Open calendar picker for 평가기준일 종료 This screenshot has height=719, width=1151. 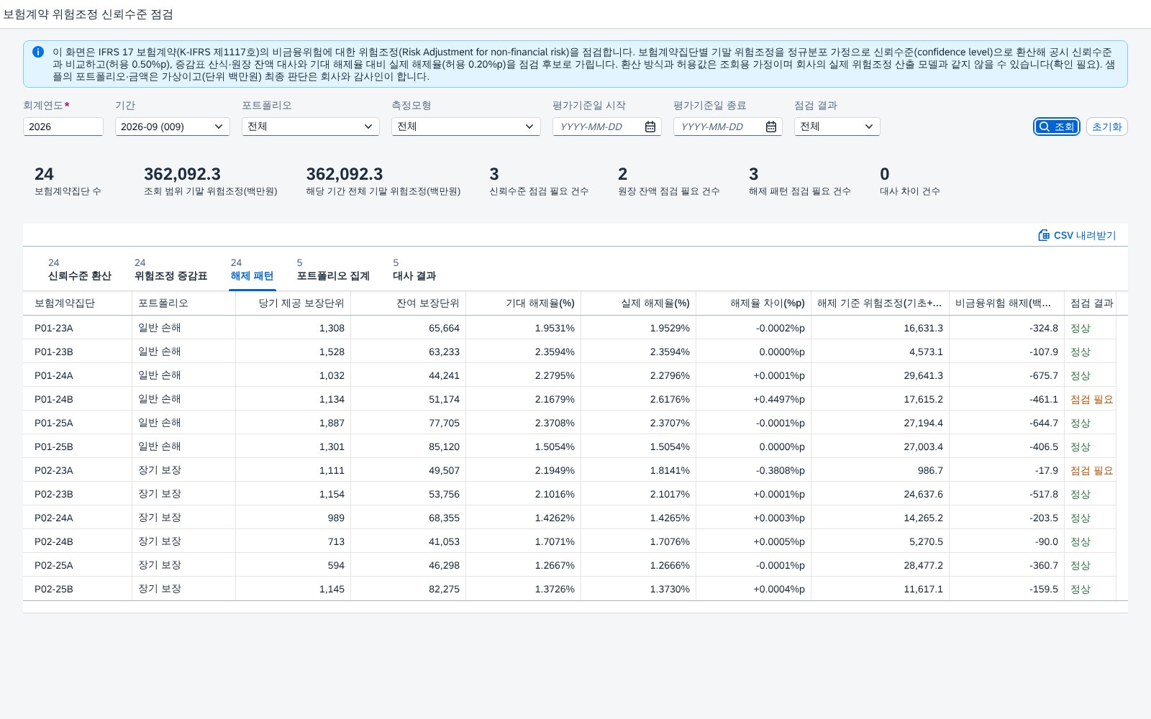771,127
